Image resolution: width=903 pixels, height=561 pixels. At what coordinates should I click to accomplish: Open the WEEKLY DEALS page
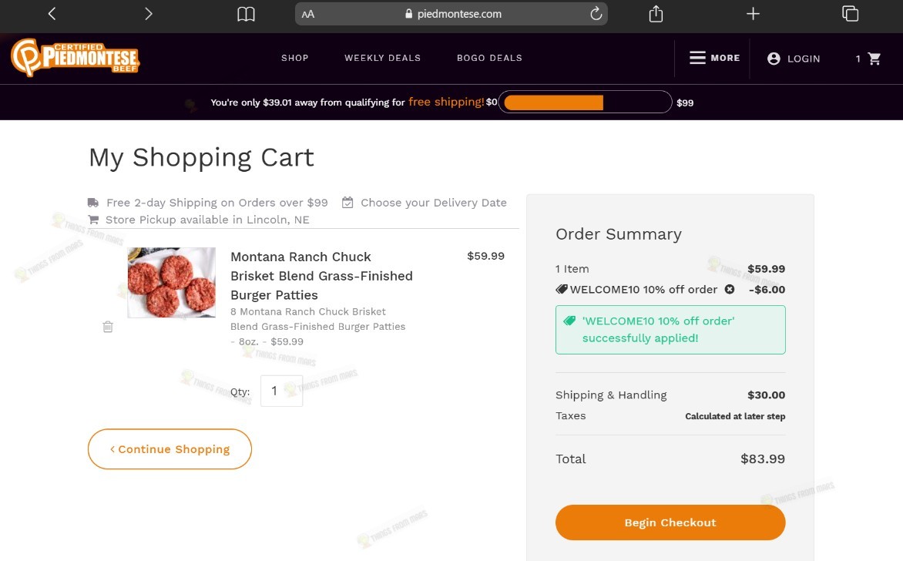click(x=382, y=58)
